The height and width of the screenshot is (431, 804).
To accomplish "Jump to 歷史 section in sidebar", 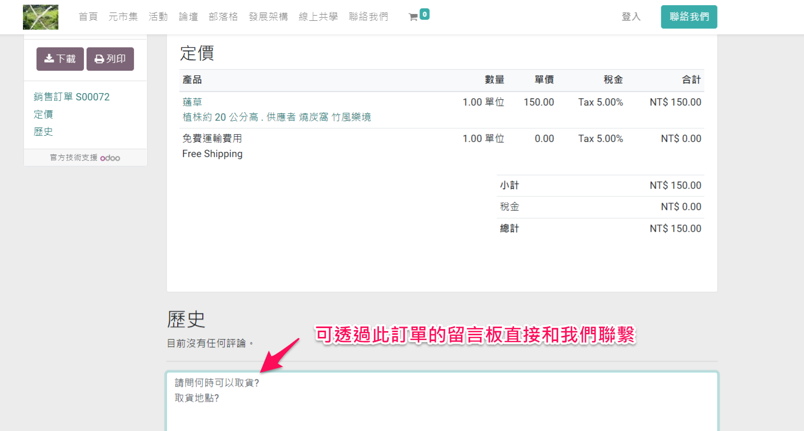I will (x=43, y=132).
